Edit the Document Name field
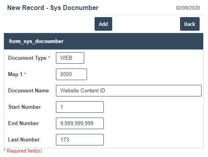The height and width of the screenshot is (157, 208). click(x=129, y=90)
